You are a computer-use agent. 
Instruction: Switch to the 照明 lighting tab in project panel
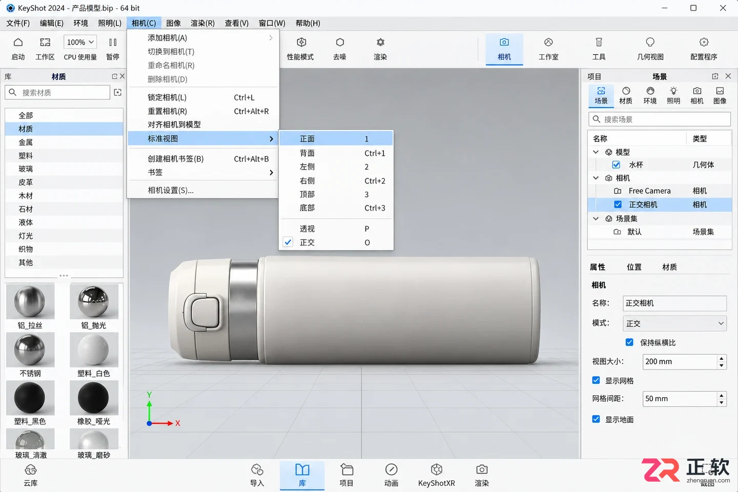coord(673,95)
